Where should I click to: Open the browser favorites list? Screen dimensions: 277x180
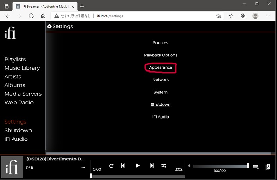click(231, 16)
